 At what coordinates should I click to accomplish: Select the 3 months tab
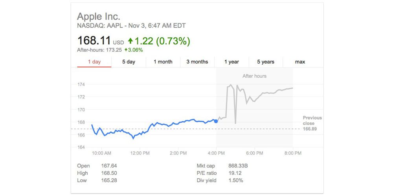point(197,62)
